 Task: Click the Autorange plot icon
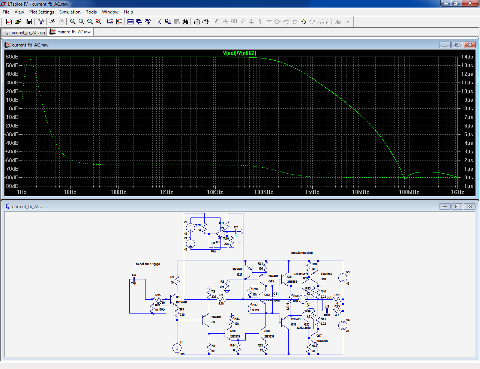tap(119, 22)
